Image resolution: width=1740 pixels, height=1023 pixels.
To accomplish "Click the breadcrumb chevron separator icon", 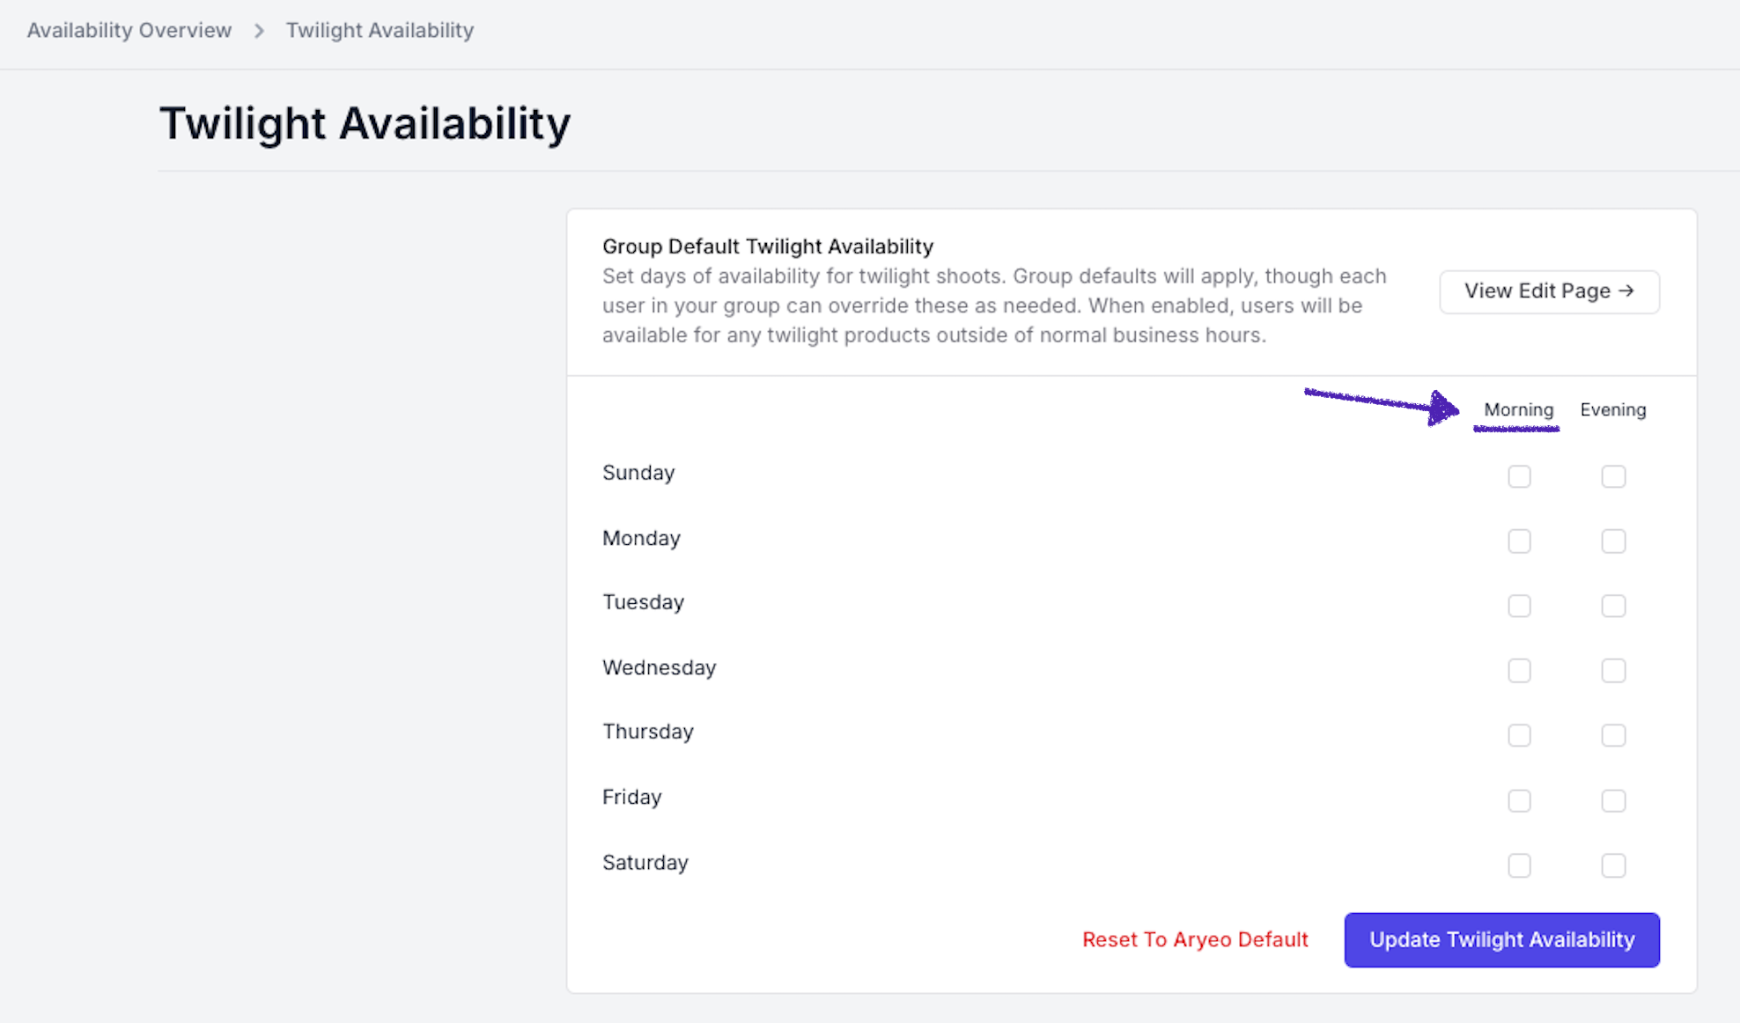I will click(x=259, y=31).
